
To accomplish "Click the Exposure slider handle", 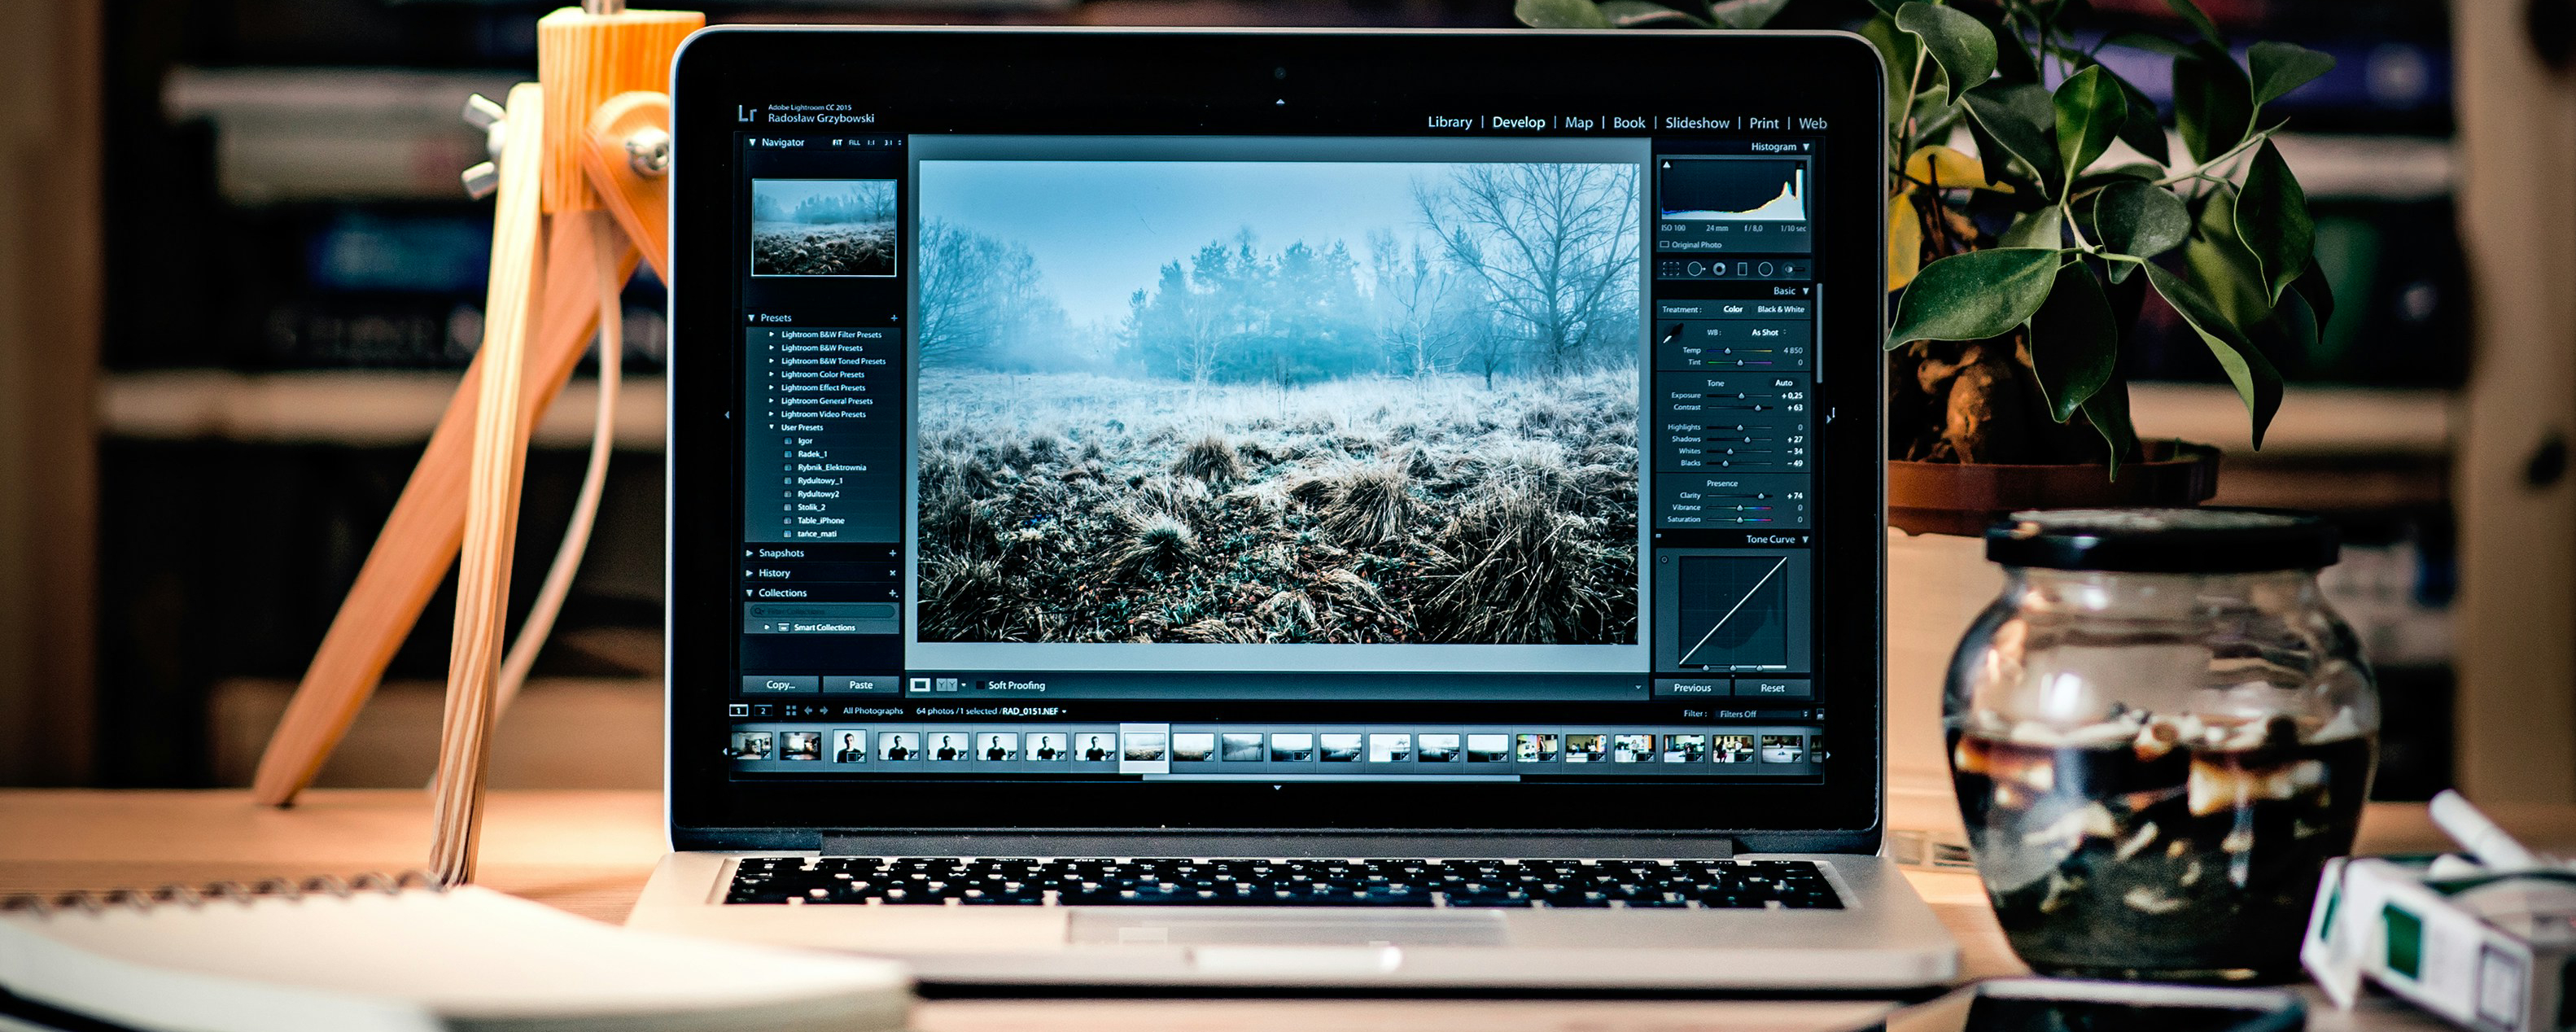I will [1741, 396].
